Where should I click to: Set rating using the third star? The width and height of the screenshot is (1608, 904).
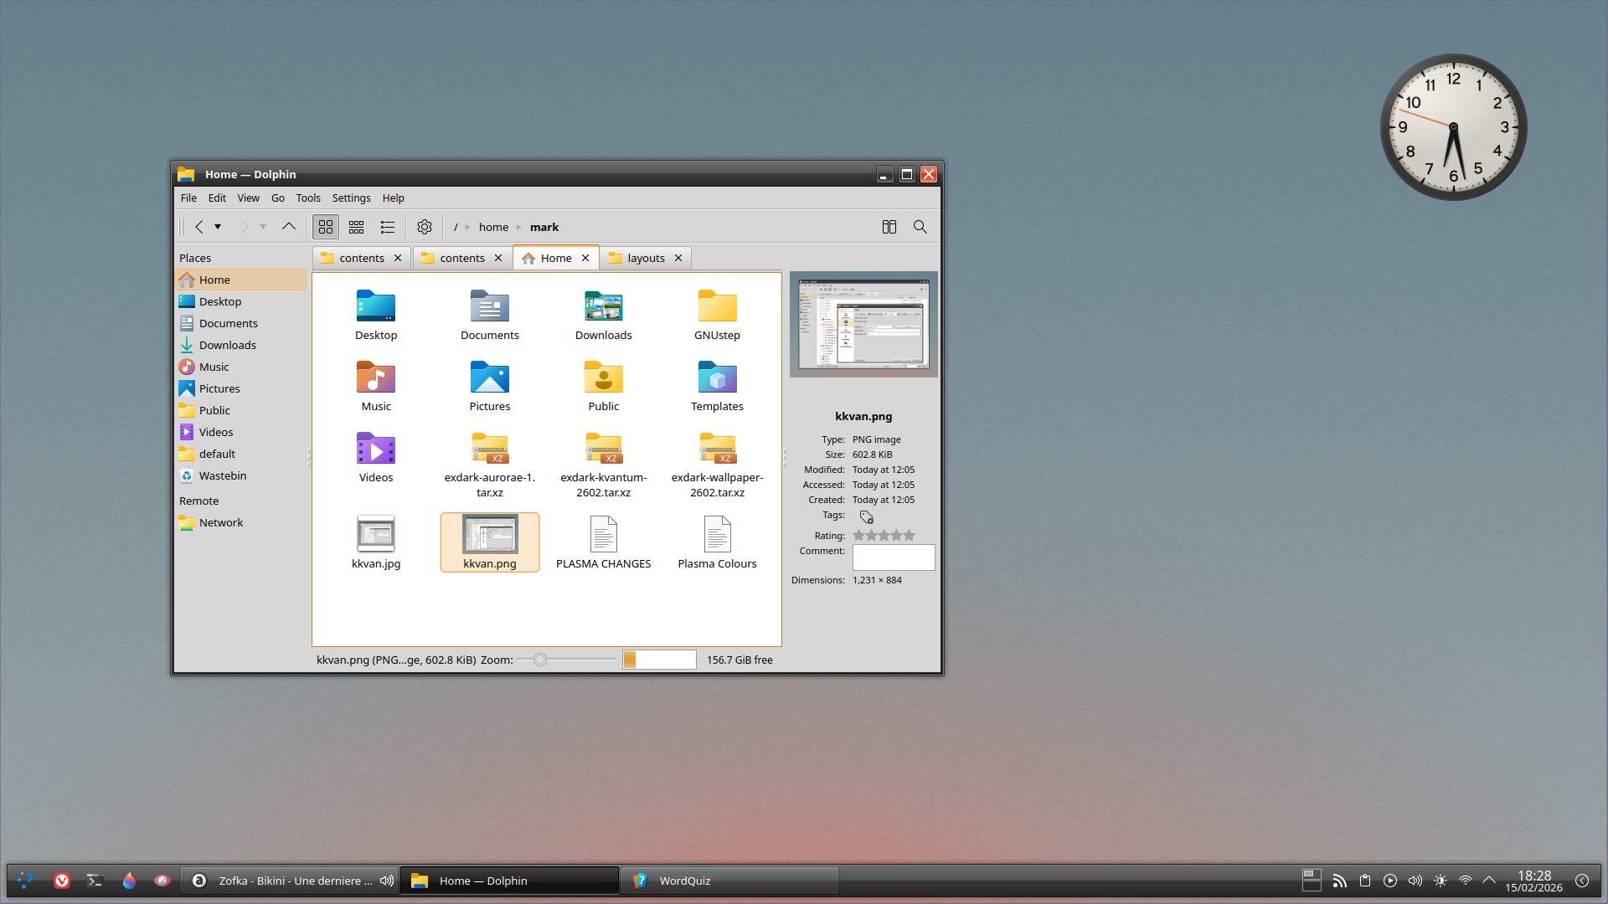(884, 536)
